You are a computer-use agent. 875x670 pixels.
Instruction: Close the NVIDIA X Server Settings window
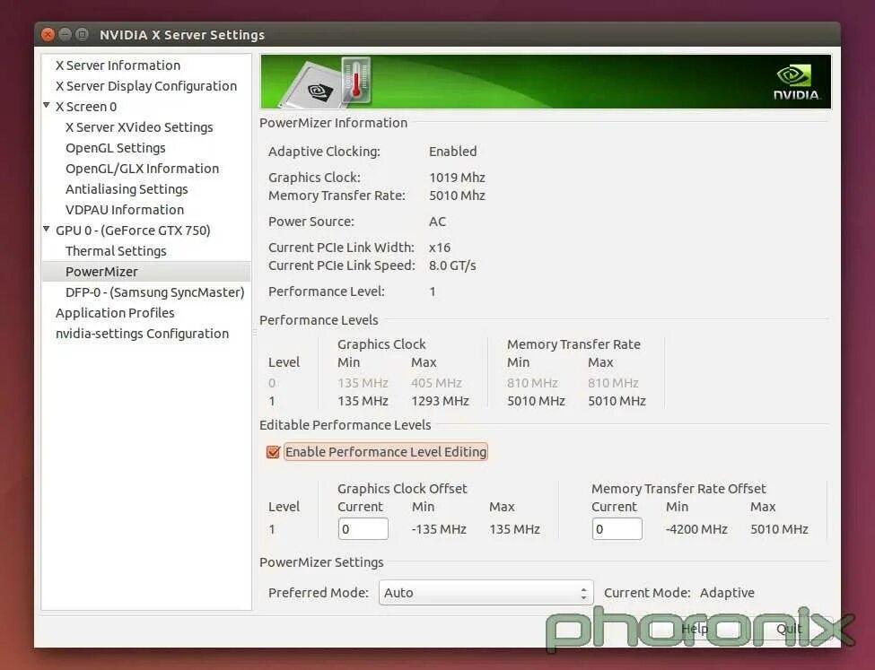click(x=48, y=35)
